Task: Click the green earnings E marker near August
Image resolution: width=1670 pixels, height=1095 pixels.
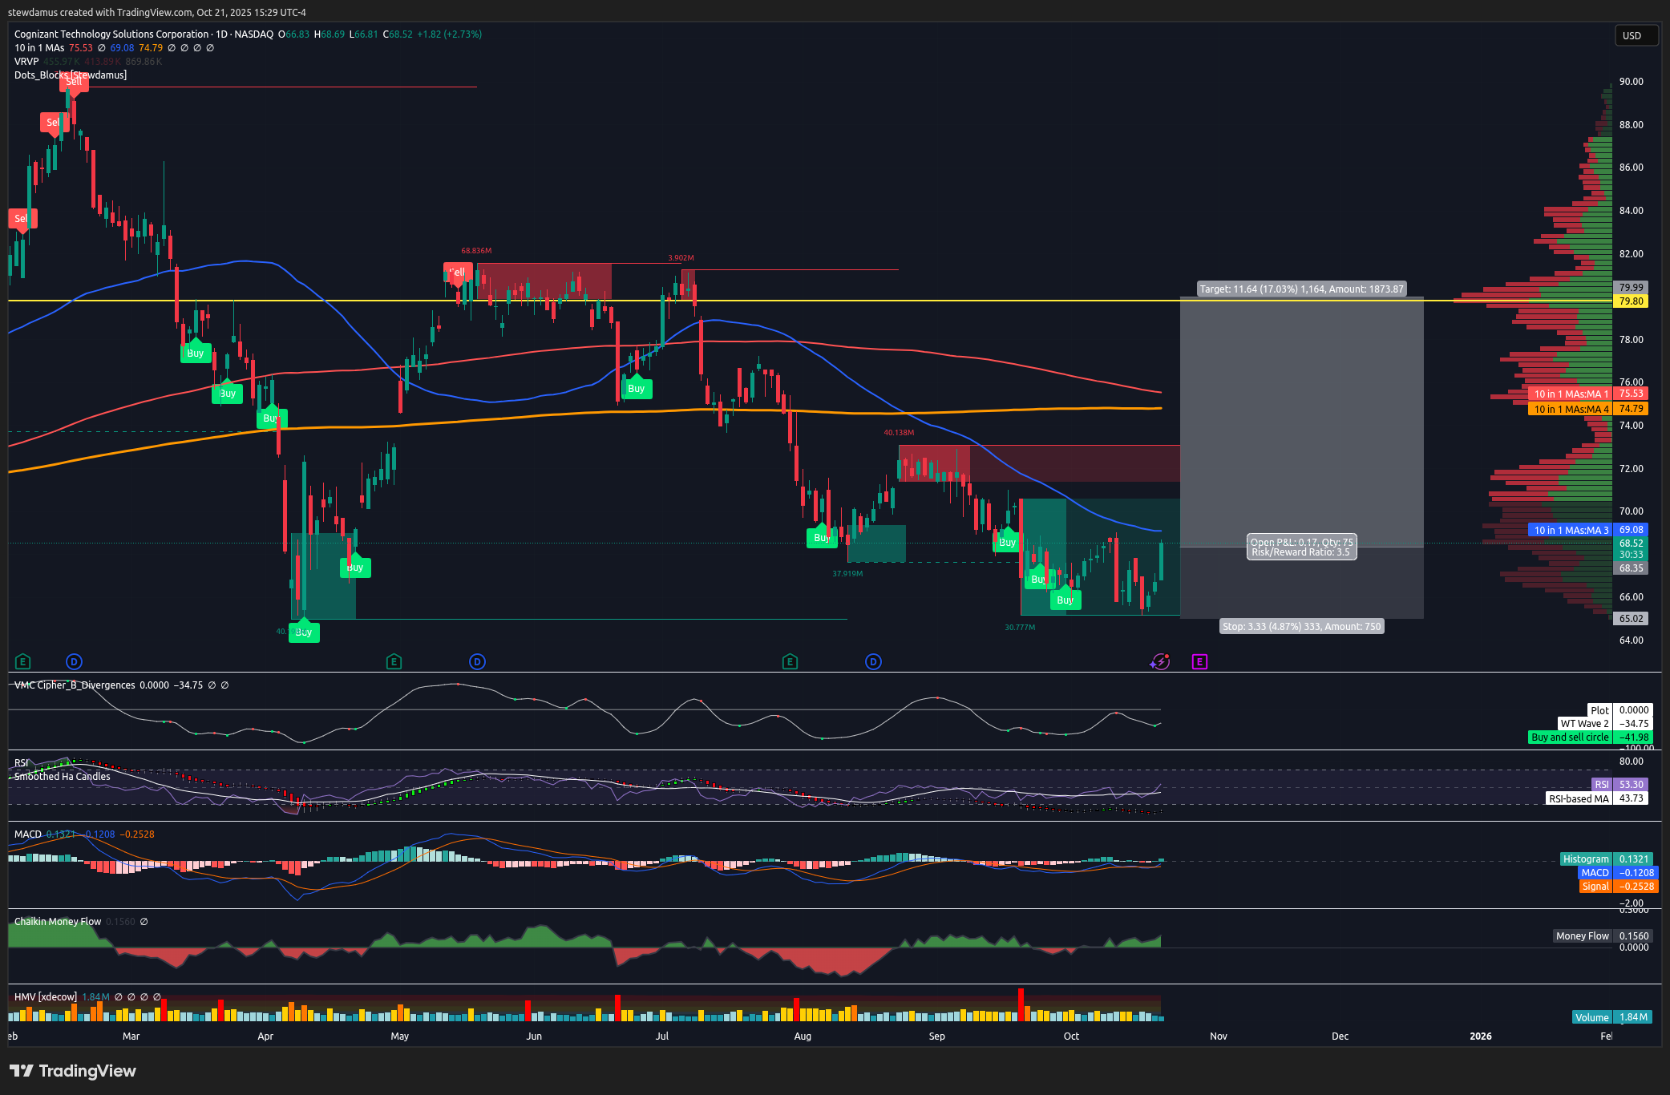Action: coord(790,662)
